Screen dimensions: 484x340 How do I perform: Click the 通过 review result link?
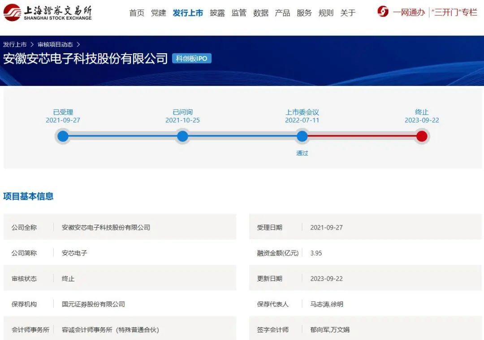302,153
